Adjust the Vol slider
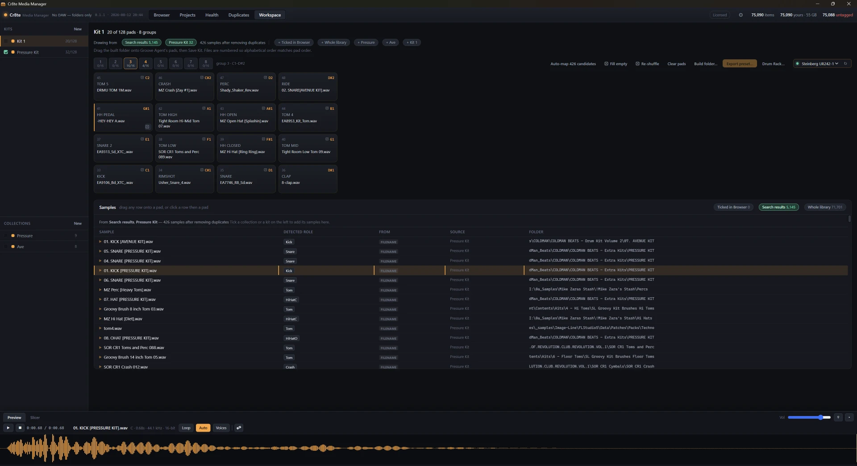The height and width of the screenshot is (466, 857). 809,417
